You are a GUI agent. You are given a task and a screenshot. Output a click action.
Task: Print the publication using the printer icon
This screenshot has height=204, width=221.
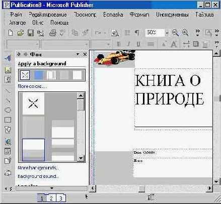pyautogui.click(x=53, y=33)
